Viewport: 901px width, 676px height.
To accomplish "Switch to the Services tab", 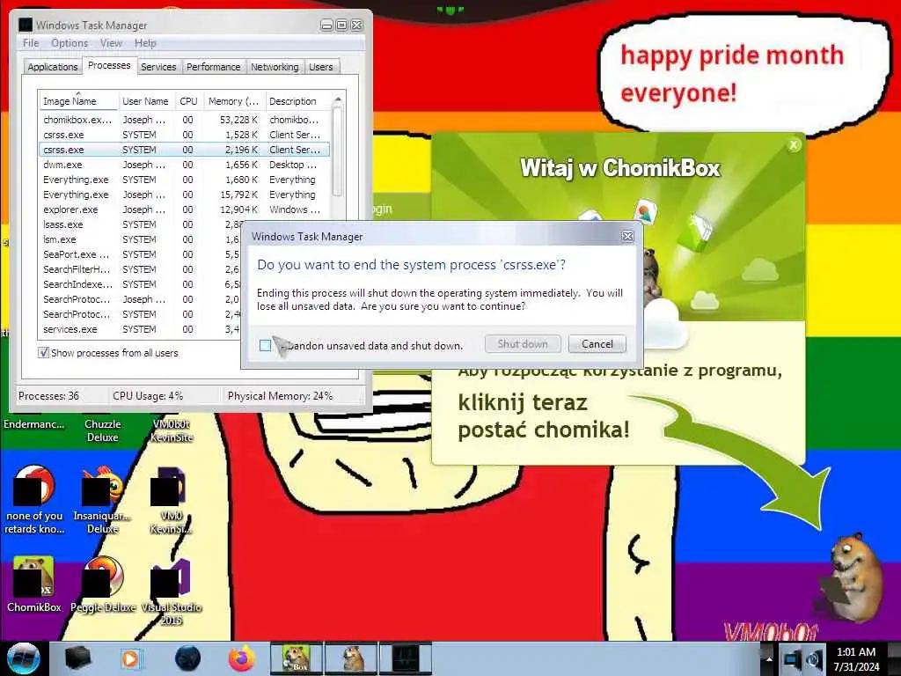I will [x=158, y=67].
